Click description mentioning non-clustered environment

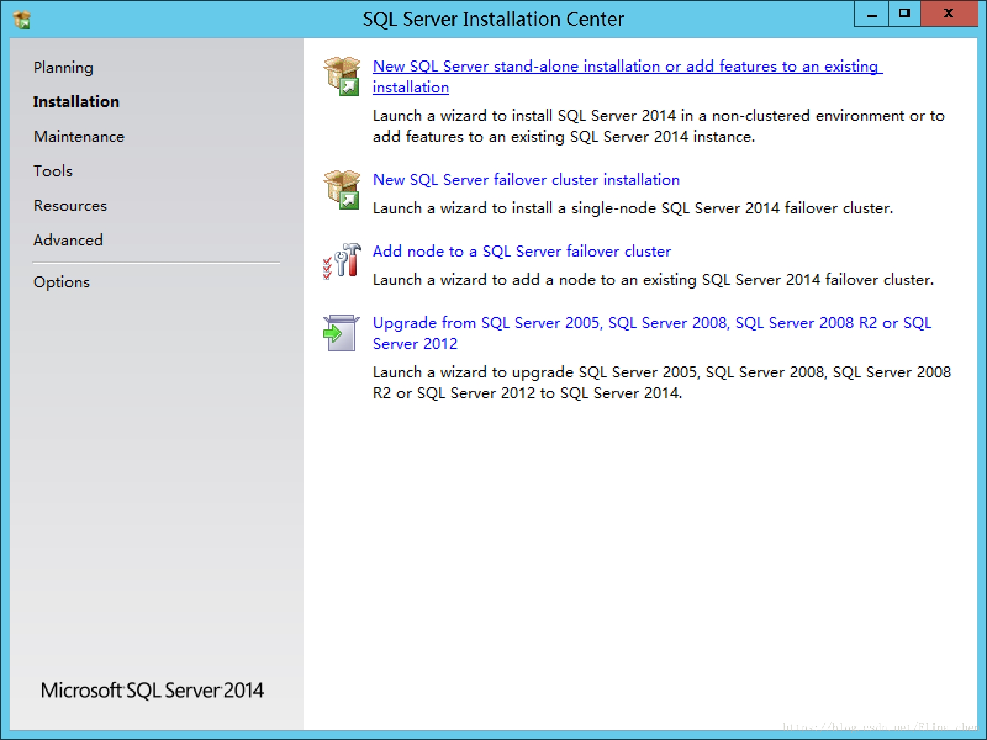[x=659, y=126]
